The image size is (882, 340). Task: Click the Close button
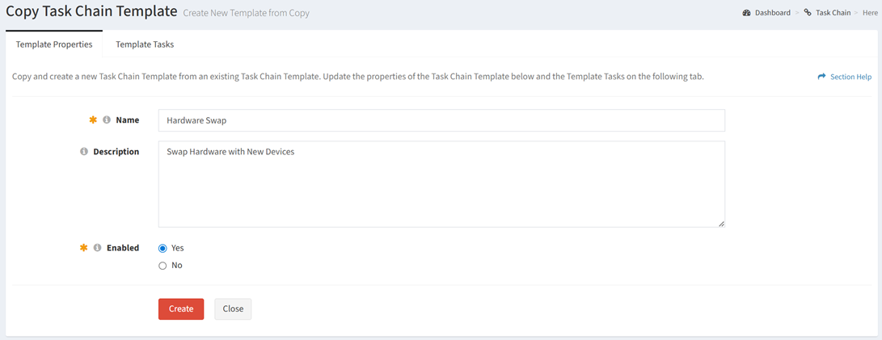[233, 309]
